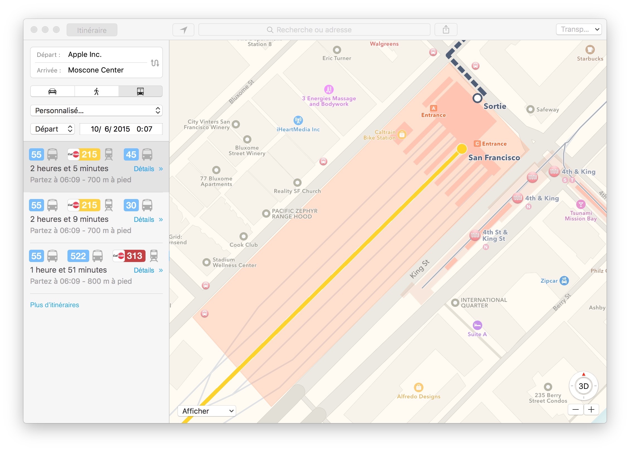This screenshot has width=630, height=451.
Task: Open Détails for the 1 heure 51 minutes route
Action: point(148,270)
